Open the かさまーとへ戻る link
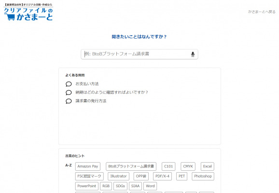 (262, 12)
